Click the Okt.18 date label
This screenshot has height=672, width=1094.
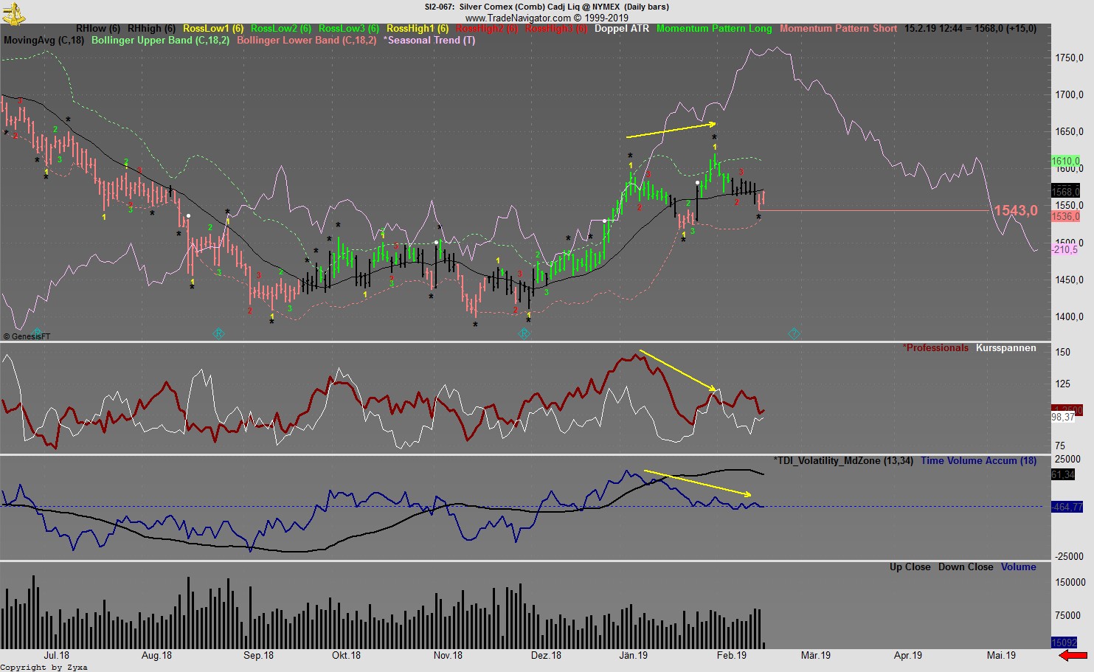(346, 656)
